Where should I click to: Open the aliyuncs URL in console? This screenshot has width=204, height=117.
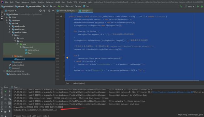[173, 92]
